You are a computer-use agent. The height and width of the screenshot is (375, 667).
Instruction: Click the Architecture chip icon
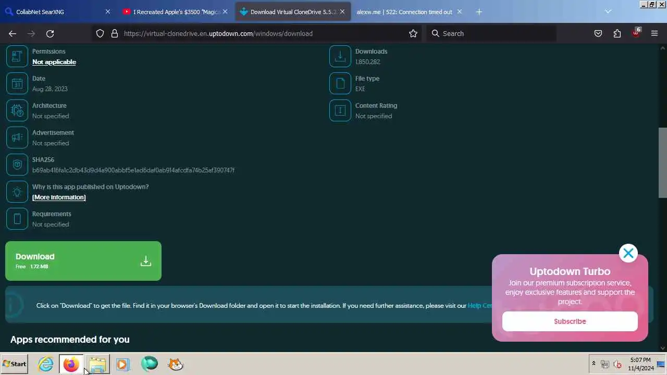pos(17,110)
